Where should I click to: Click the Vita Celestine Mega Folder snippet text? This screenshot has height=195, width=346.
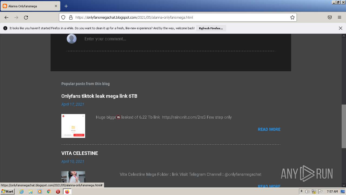point(190,174)
